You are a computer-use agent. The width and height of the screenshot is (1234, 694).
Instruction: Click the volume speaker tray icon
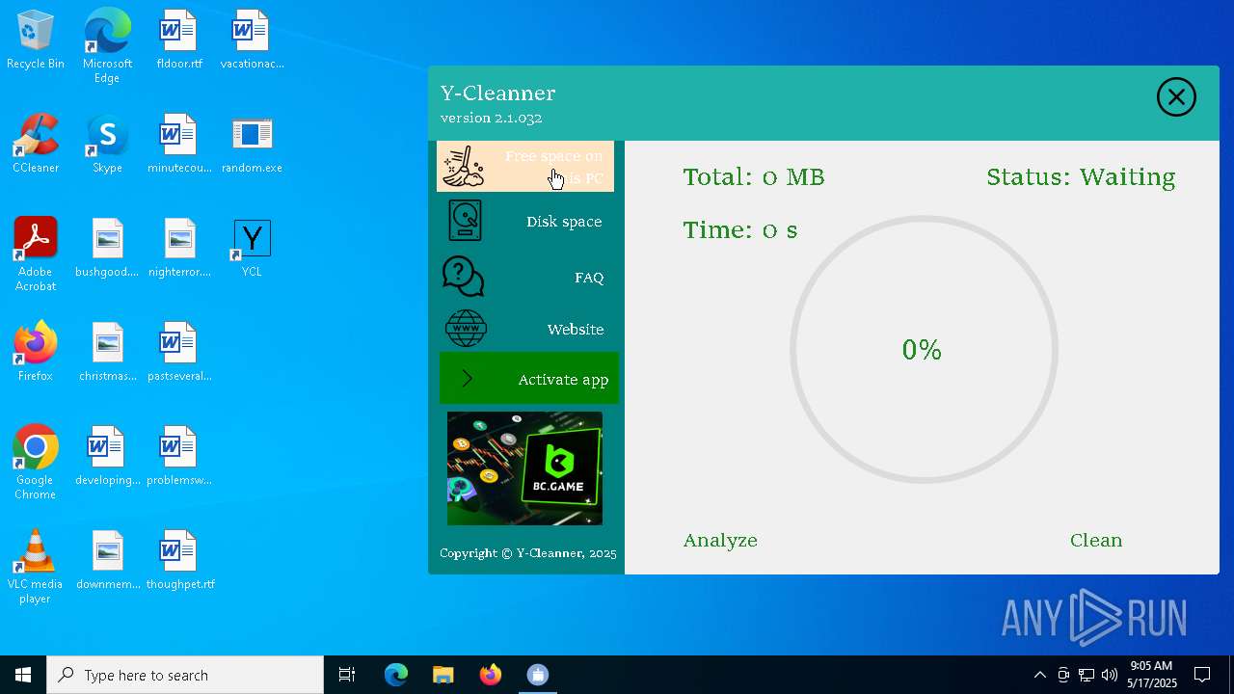(x=1110, y=675)
